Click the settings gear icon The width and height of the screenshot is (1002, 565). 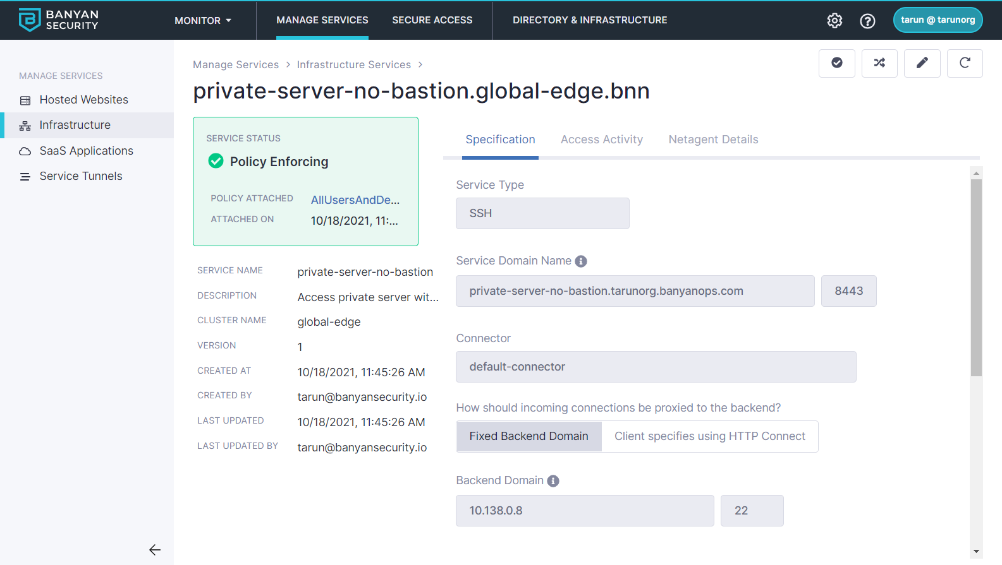(x=834, y=20)
